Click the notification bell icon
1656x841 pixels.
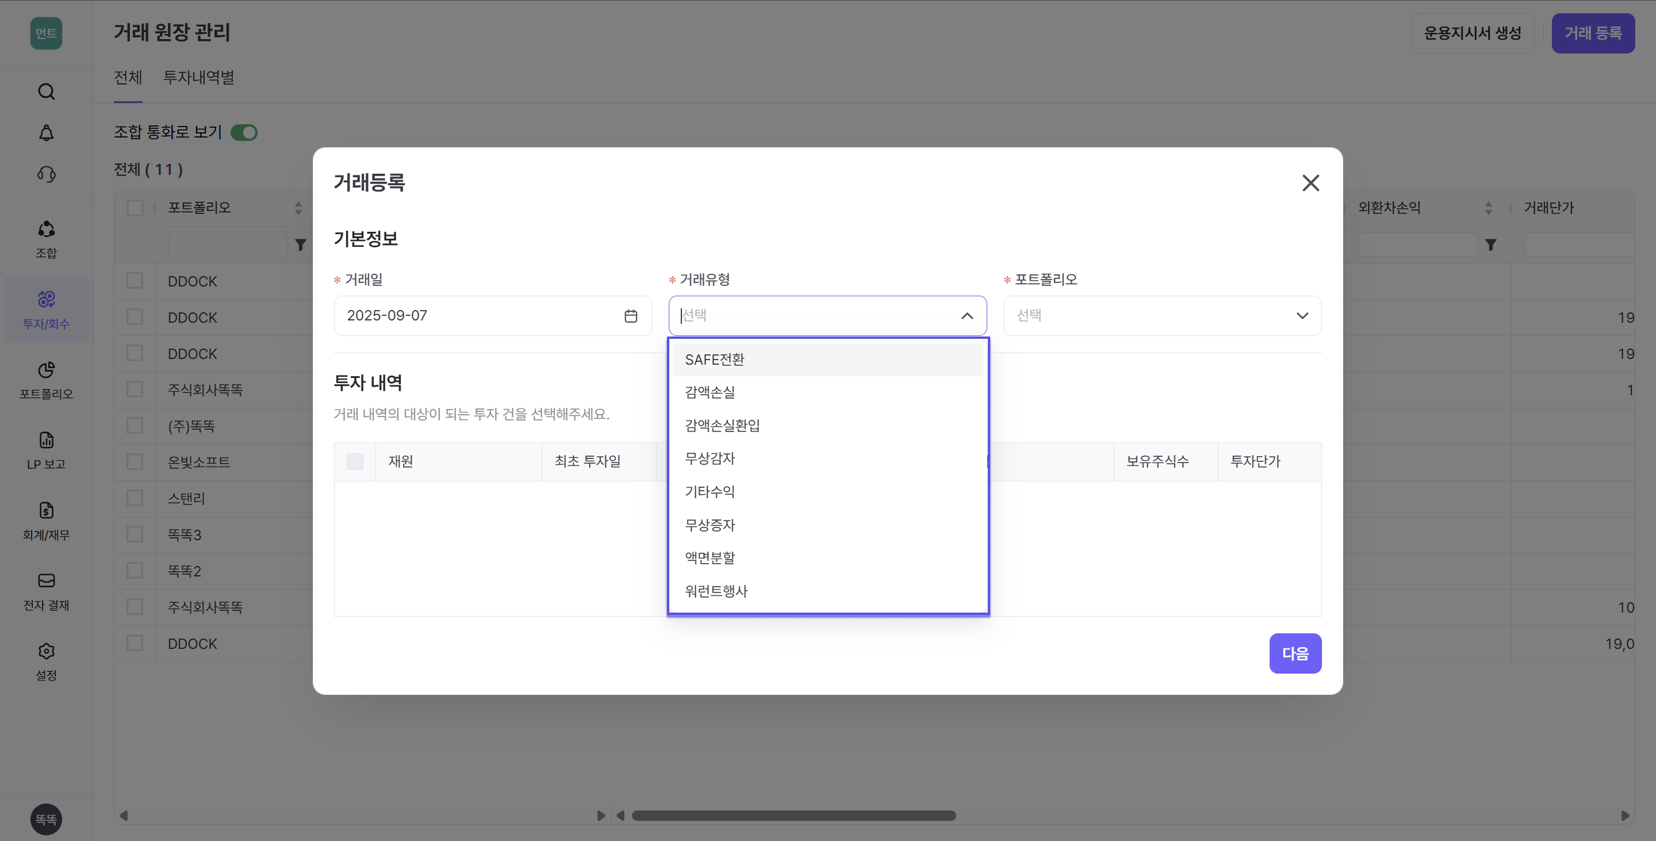coord(46,133)
